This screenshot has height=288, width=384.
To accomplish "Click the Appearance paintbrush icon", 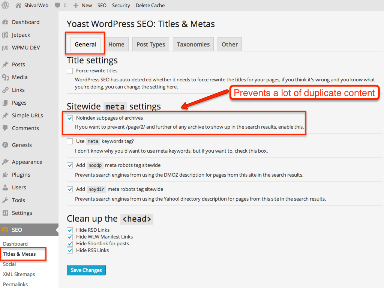I will click(x=5, y=162).
